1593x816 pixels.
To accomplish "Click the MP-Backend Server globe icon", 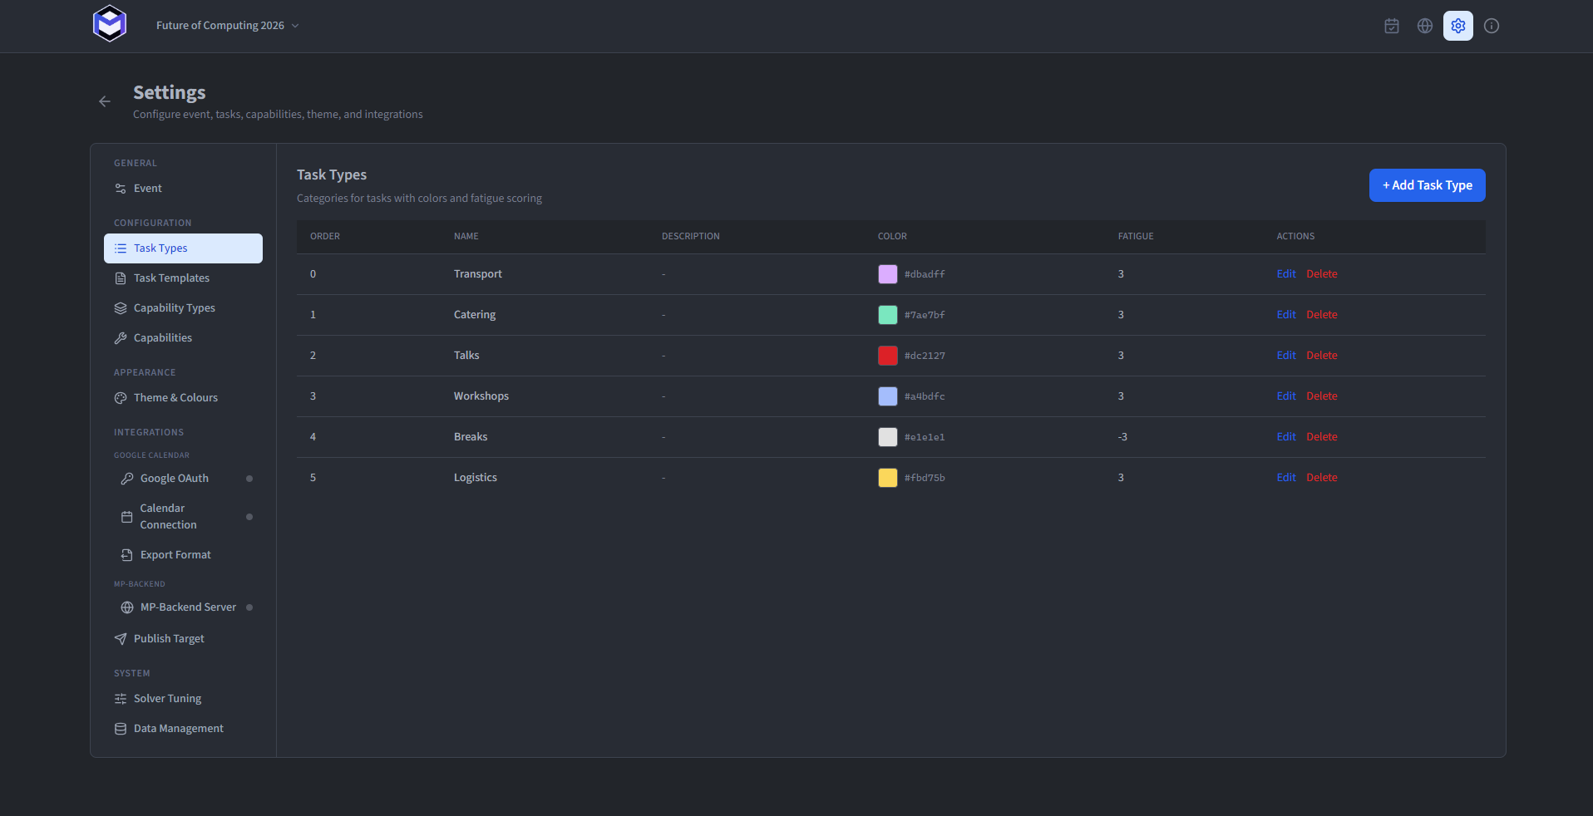I will coord(127,607).
